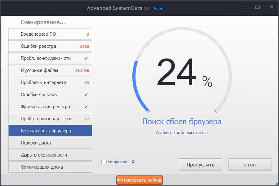
Task: Click the checkmark next to Фрагментация реестра
Action: pyautogui.click(x=86, y=107)
